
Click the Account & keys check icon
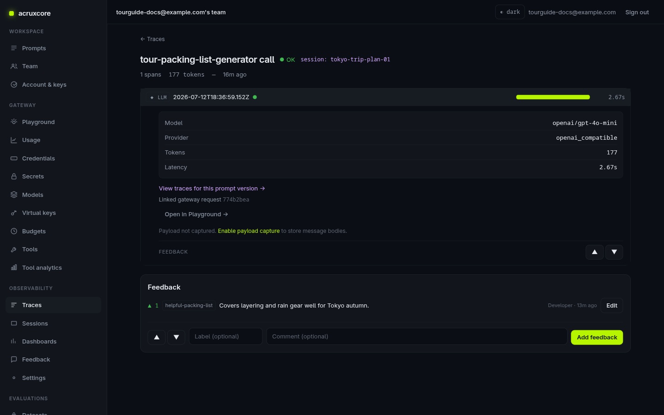pyautogui.click(x=14, y=85)
